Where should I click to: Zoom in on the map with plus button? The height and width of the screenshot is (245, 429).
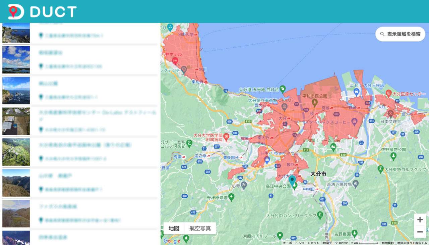click(x=420, y=220)
